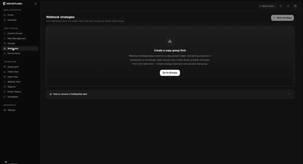Click the New strategy button

click(282, 18)
